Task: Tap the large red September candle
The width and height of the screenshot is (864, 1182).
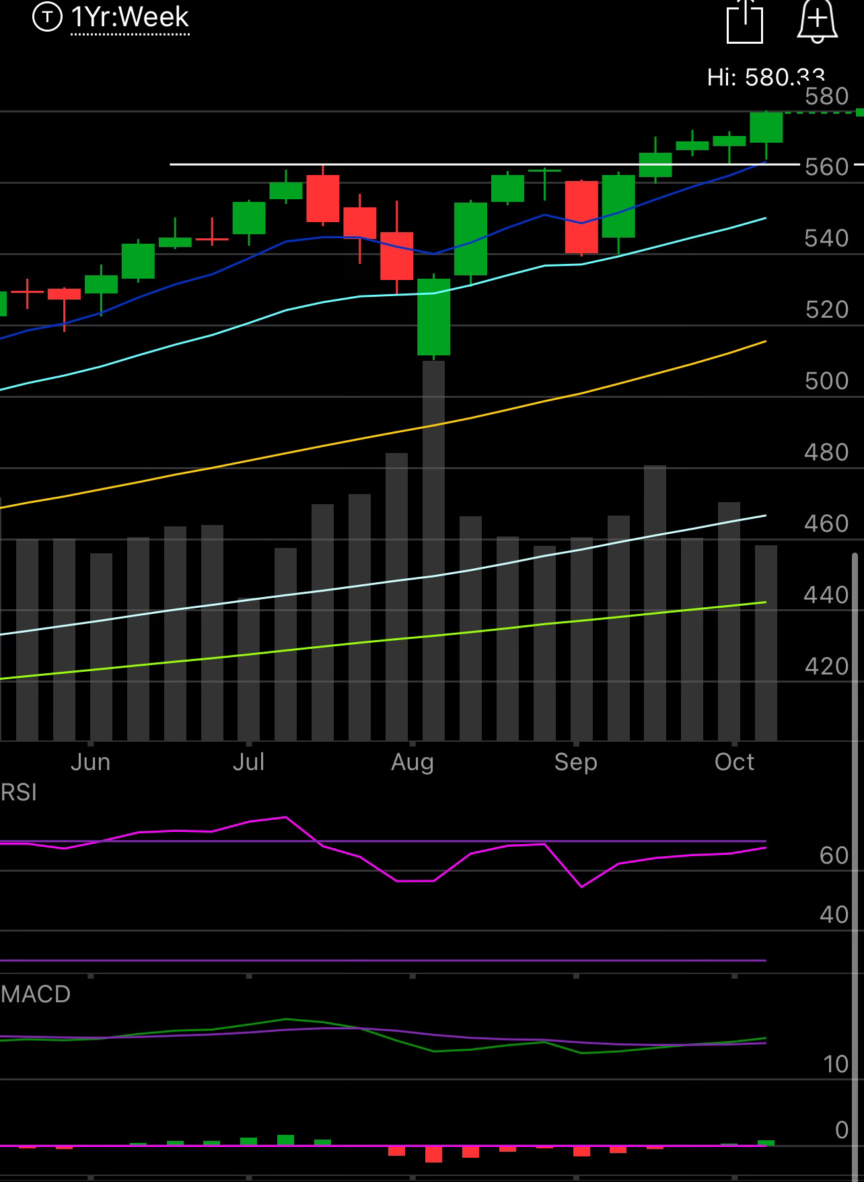Action: (581, 217)
